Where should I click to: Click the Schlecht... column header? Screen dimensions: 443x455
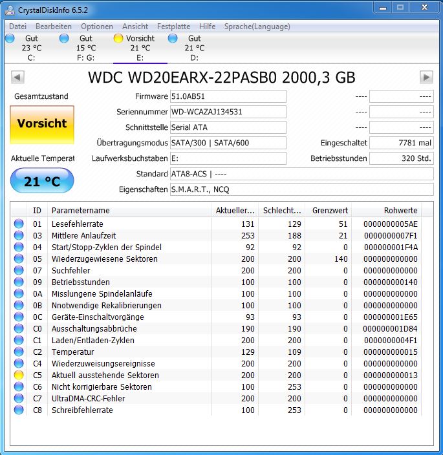click(x=281, y=210)
